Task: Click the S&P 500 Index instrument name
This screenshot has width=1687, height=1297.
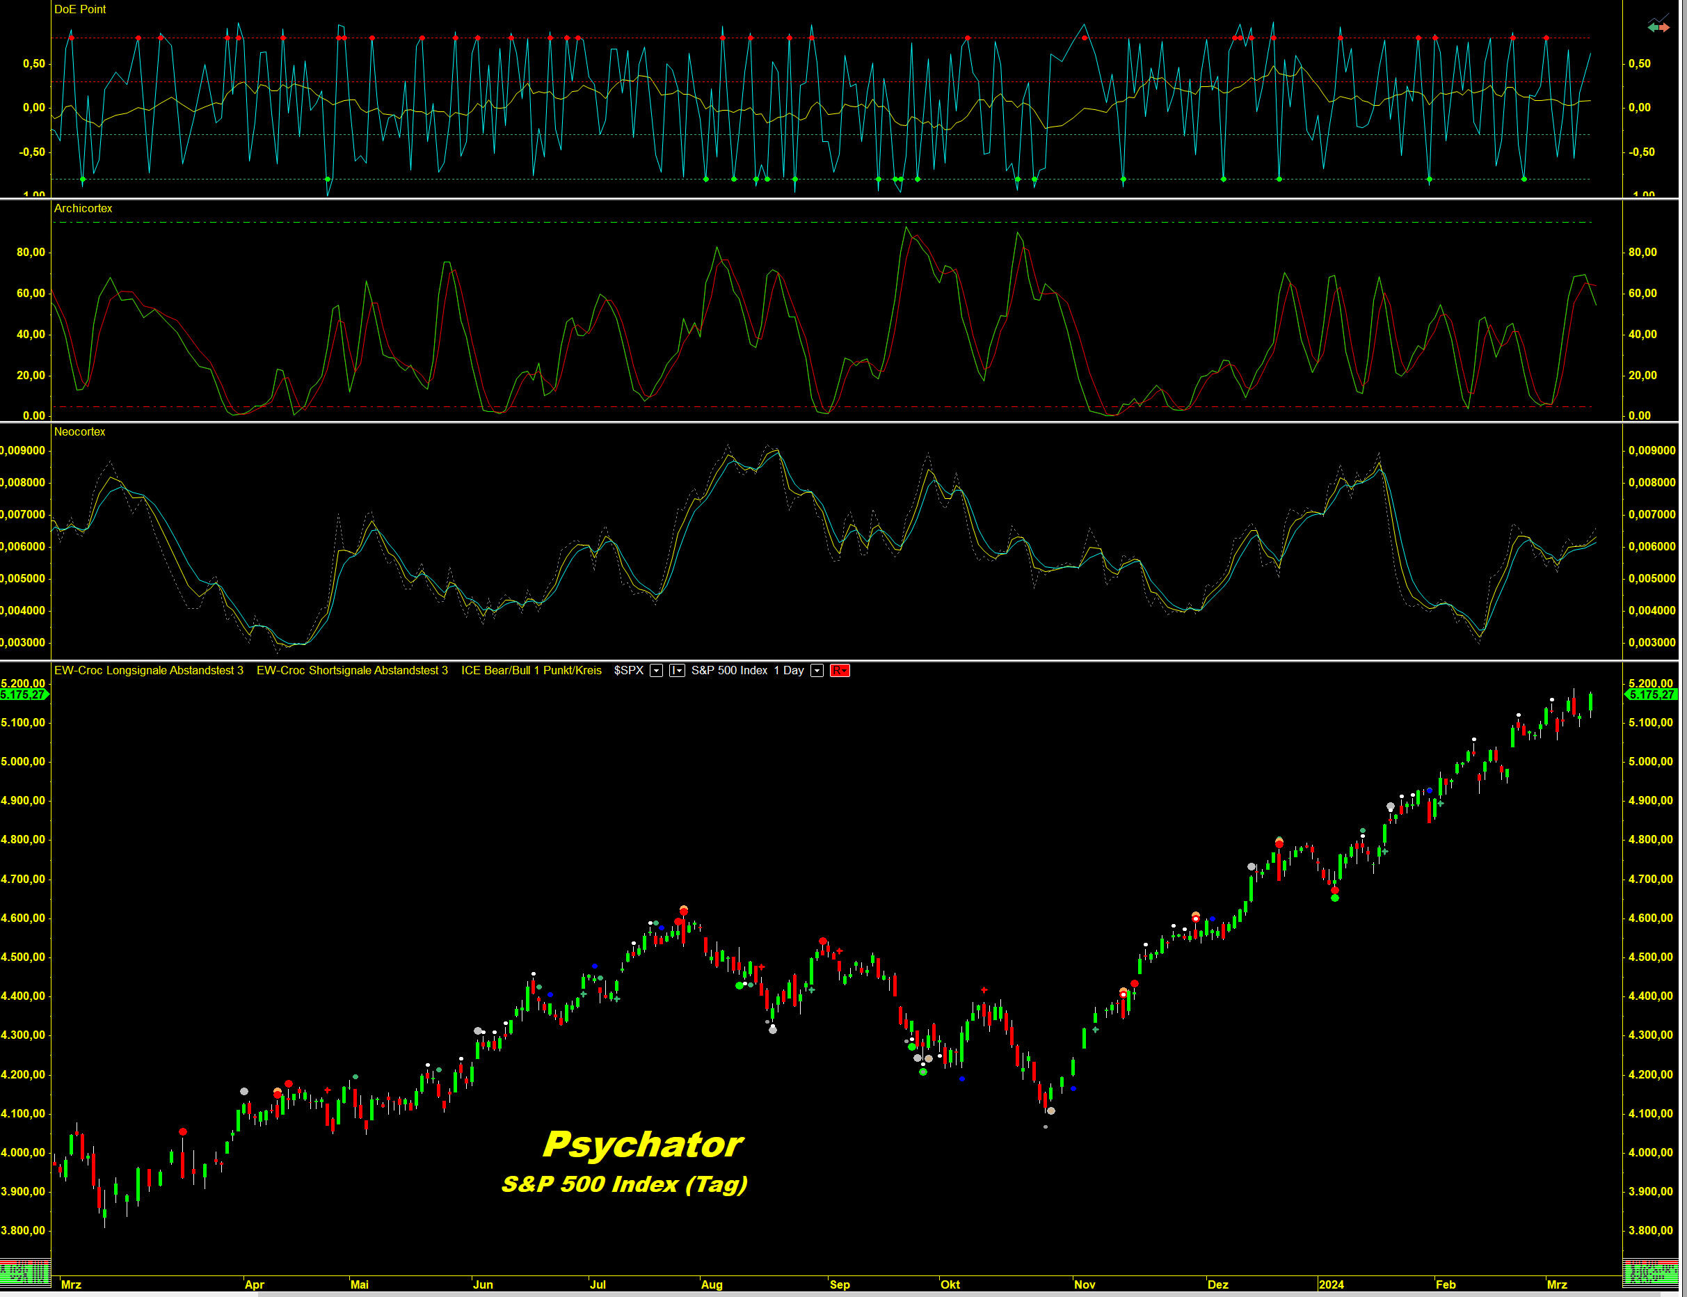Action: click(728, 670)
